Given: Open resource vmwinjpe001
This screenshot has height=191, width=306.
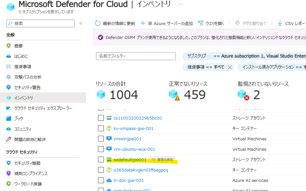Looking at the screenshot, I should point(127,139).
